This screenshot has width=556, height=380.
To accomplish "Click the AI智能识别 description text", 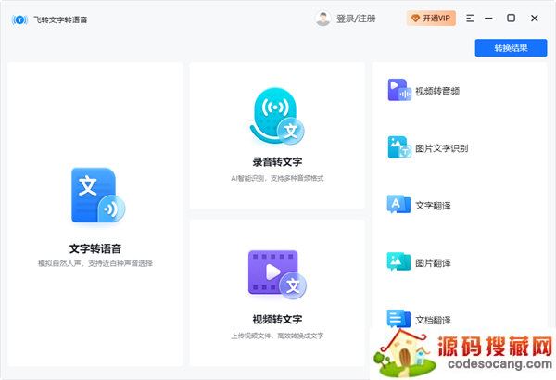I will tap(277, 178).
